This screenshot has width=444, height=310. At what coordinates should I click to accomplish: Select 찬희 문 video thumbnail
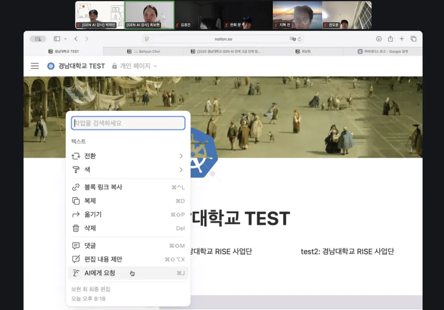click(x=248, y=15)
